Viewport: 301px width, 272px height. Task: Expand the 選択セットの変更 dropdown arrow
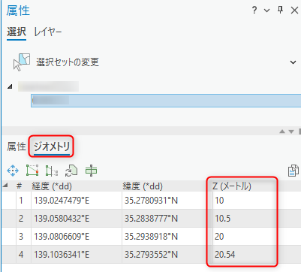coord(293,62)
